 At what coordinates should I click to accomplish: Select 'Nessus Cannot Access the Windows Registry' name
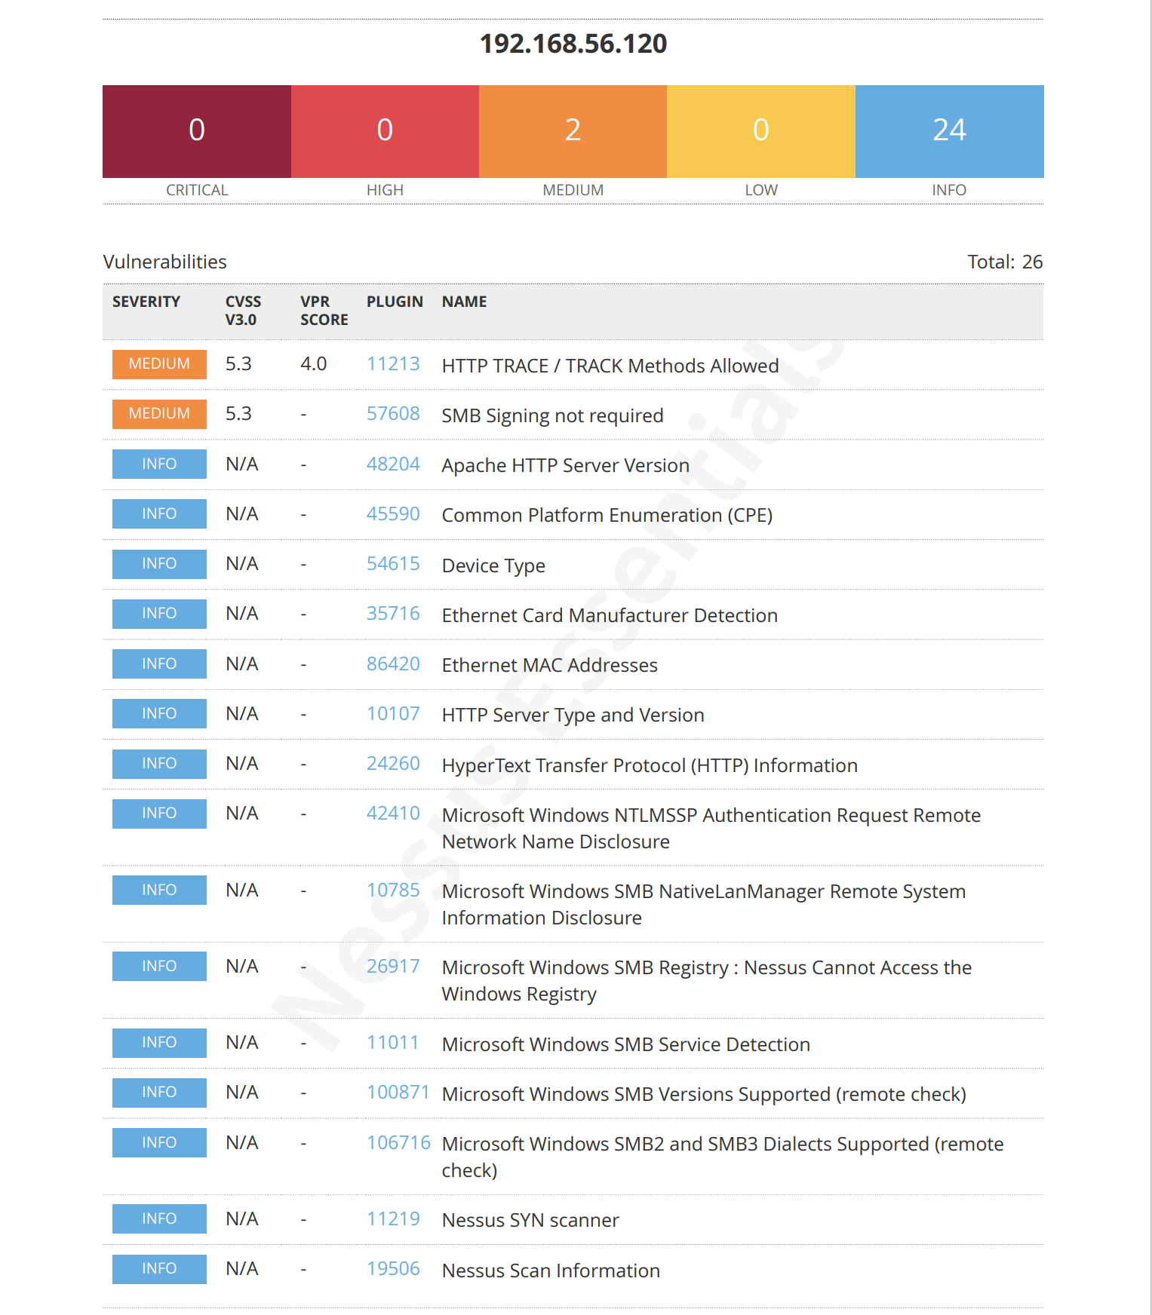[x=707, y=980]
